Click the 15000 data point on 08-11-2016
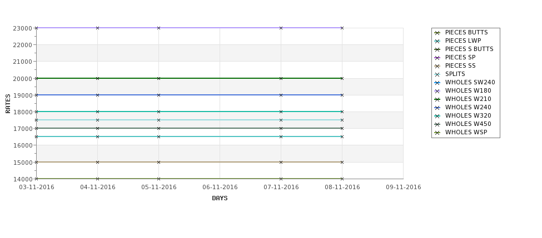This screenshot has width=542, height=238. [x=342, y=162]
